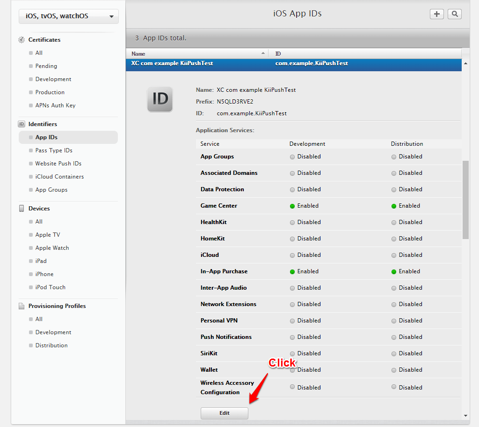
Task: Click iCloud Development status indicator
Action: click(292, 255)
